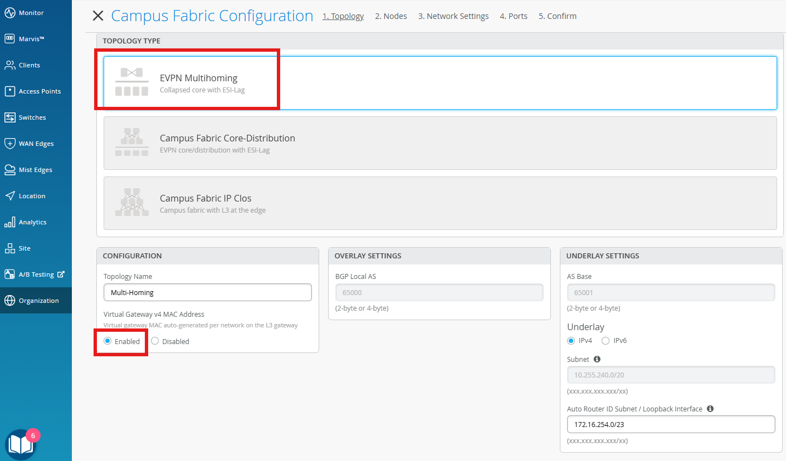The image size is (786, 461).
Task: Click the Subnet info icon
Action: point(597,359)
